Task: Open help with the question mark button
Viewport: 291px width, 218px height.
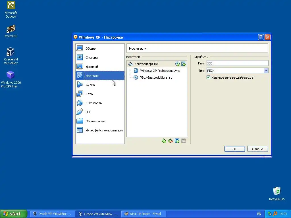Action: [x=261, y=37]
